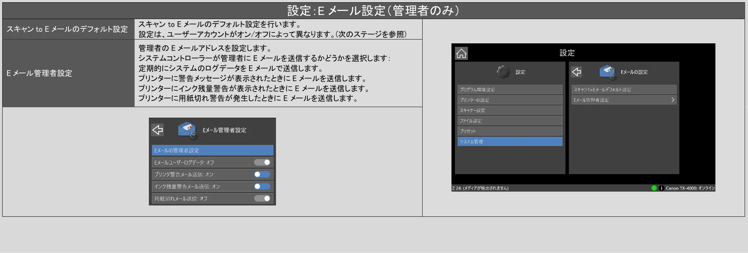Viewport: 748px width, 253px height.
Task: Open スキャナー設定 menu item
Action: pos(510,110)
